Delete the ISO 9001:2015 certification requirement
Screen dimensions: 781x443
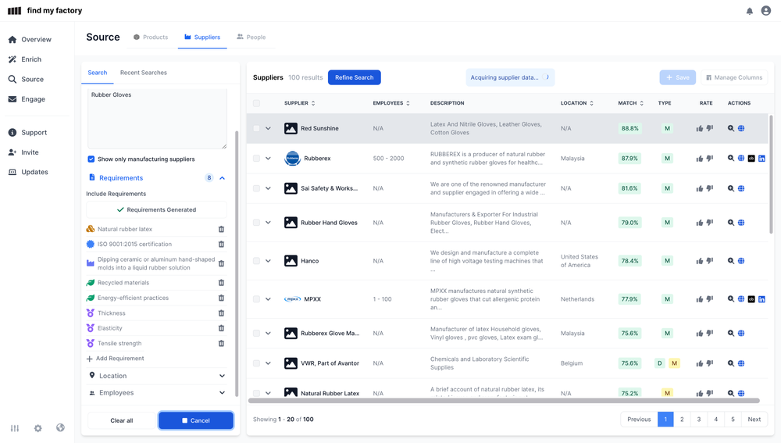coord(221,245)
